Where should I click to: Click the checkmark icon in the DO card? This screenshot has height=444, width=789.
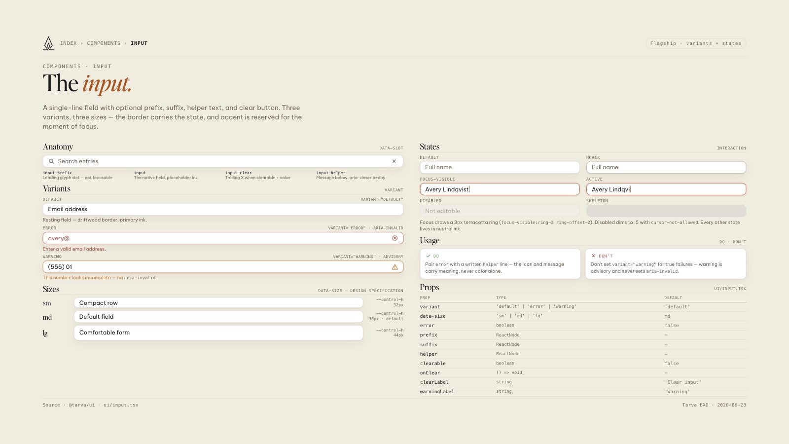[x=428, y=256]
